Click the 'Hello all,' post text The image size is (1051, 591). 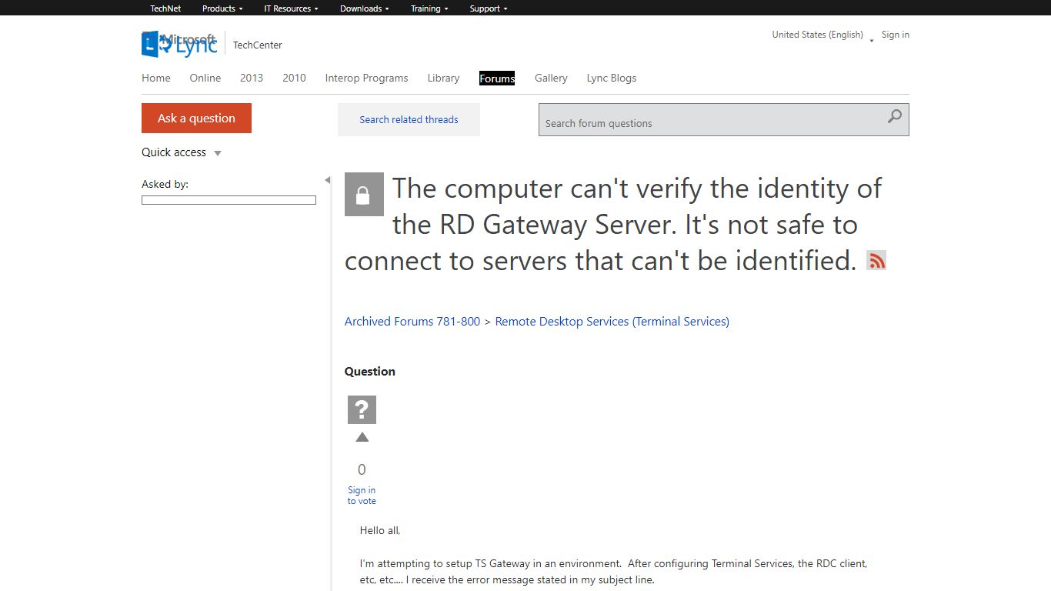coord(380,530)
